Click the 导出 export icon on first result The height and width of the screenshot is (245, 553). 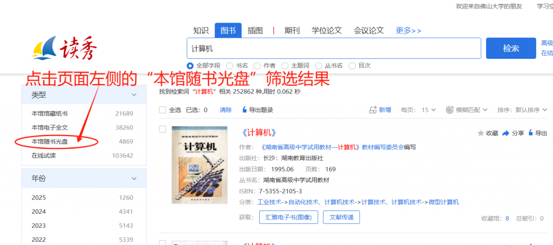pyautogui.click(x=530, y=133)
